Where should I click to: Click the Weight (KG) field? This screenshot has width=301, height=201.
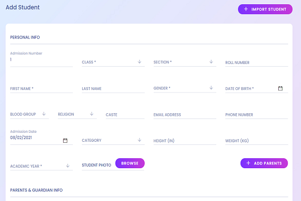(256, 141)
